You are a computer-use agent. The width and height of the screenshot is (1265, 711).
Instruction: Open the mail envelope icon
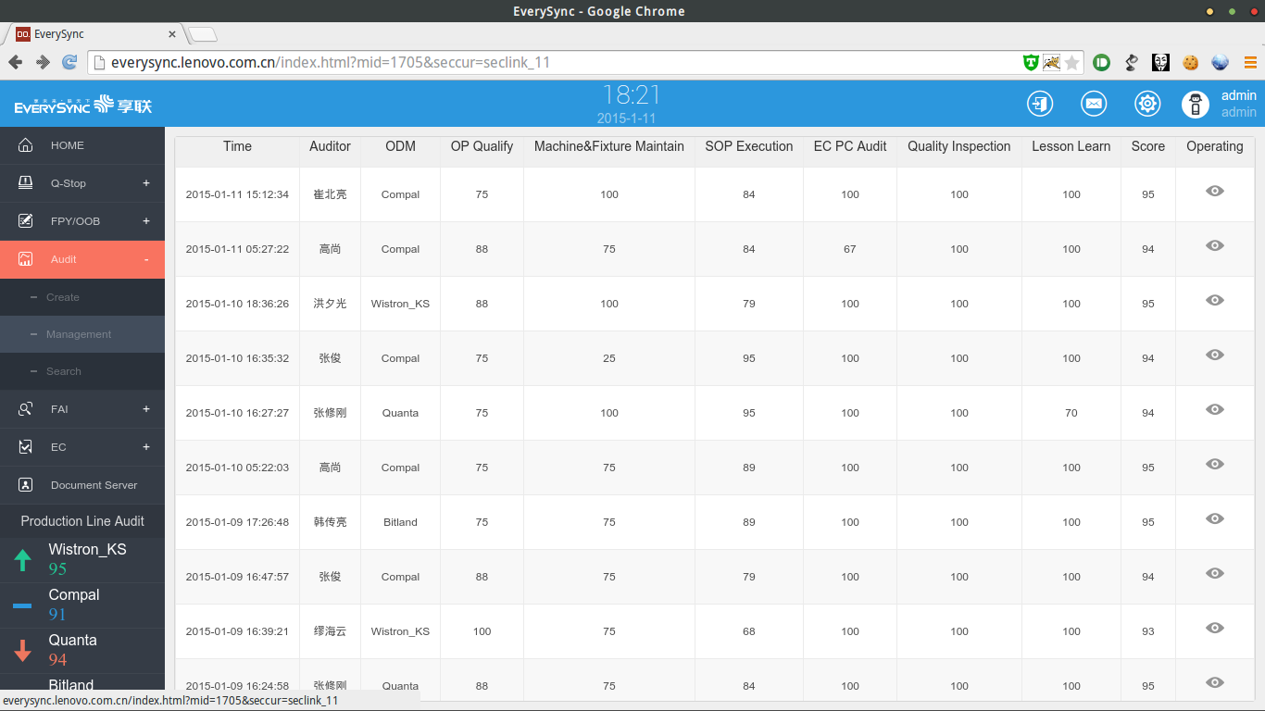point(1094,104)
